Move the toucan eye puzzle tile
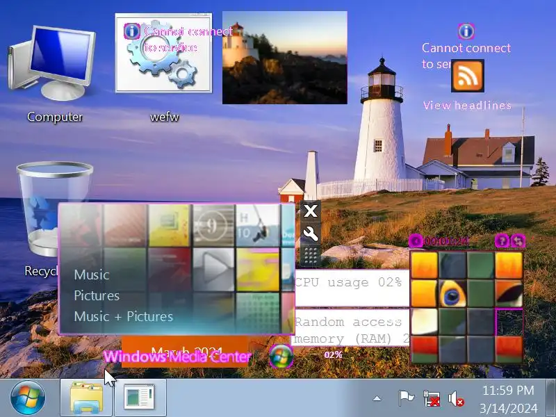Viewport: 556px width, 417px height. click(x=452, y=293)
